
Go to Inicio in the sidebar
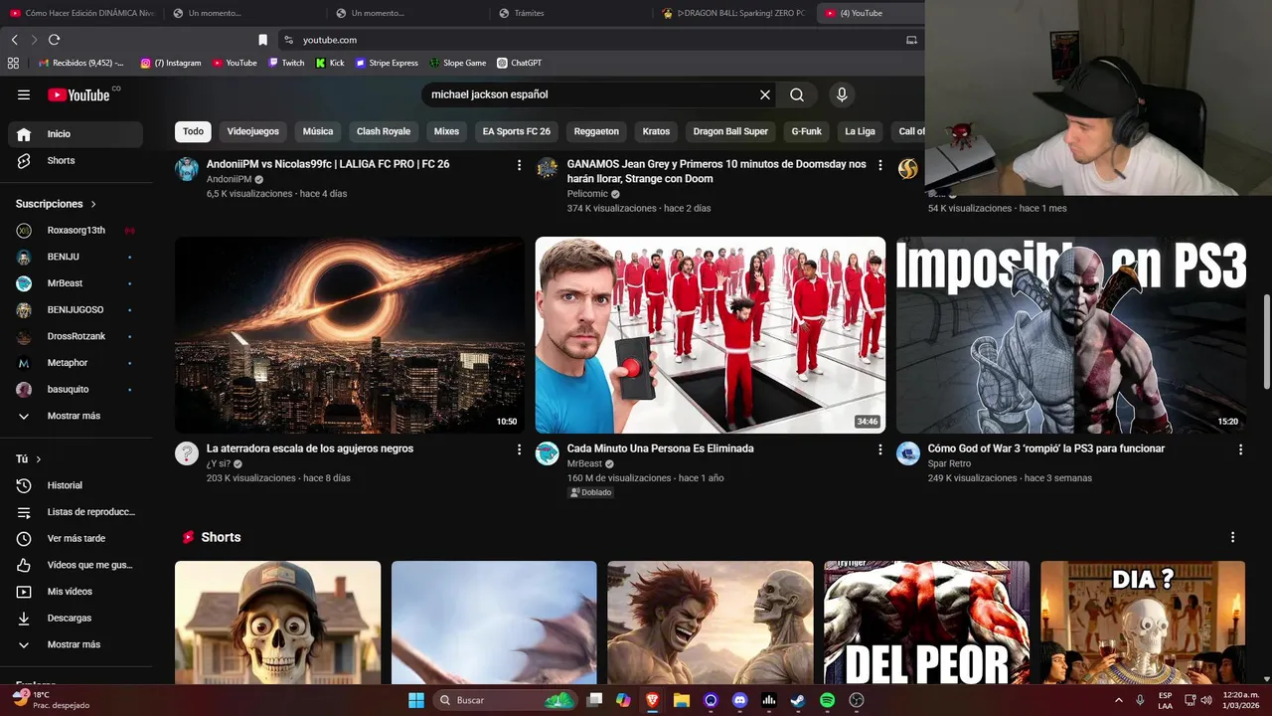click(x=76, y=134)
